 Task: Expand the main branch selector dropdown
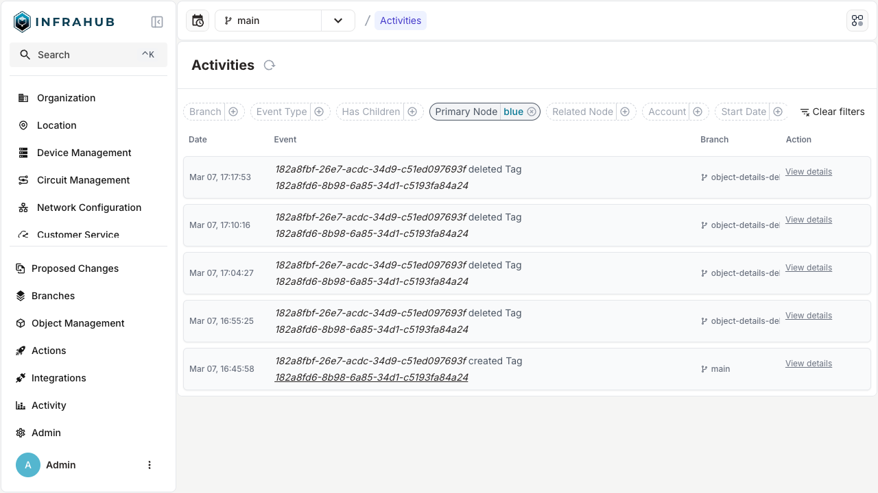[x=337, y=21]
